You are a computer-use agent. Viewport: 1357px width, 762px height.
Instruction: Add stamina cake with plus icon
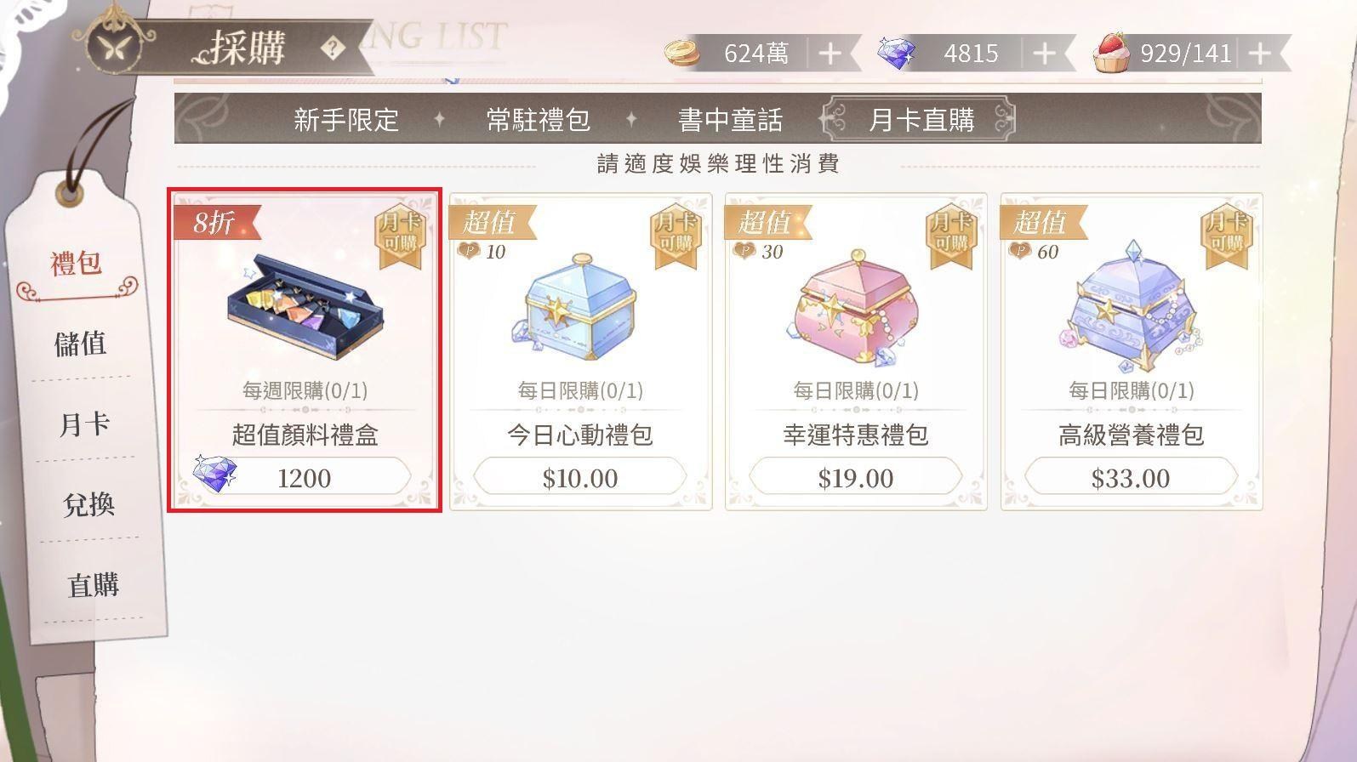[x=1260, y=54]
